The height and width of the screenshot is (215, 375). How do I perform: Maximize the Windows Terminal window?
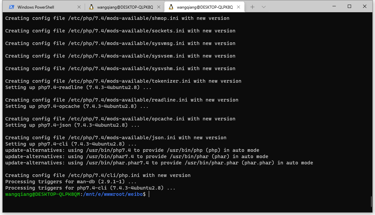tap(349, 6)
